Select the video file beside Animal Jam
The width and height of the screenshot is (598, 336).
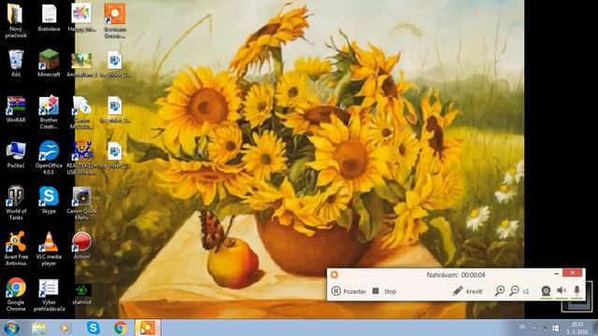click(115, 63)
